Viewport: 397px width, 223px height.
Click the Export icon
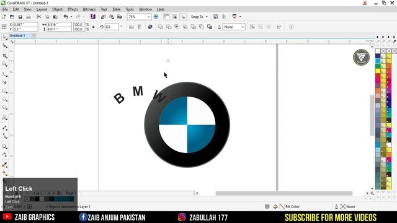click(x=112, y=17)
